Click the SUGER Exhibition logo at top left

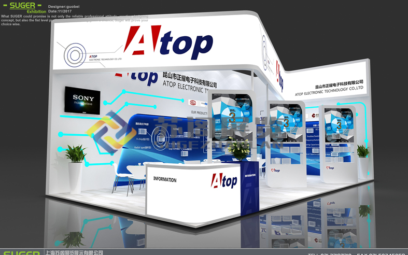pyautogui.click(x=23, y=7)
